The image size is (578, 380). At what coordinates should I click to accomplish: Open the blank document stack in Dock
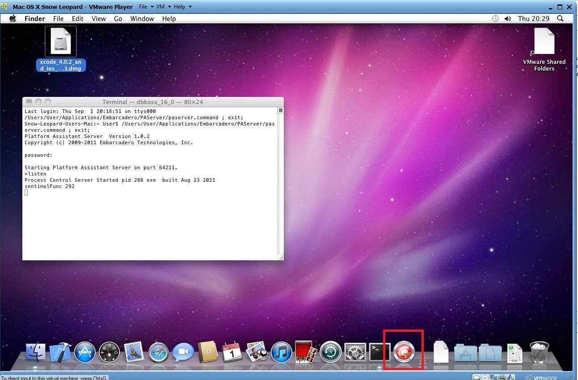441,352
